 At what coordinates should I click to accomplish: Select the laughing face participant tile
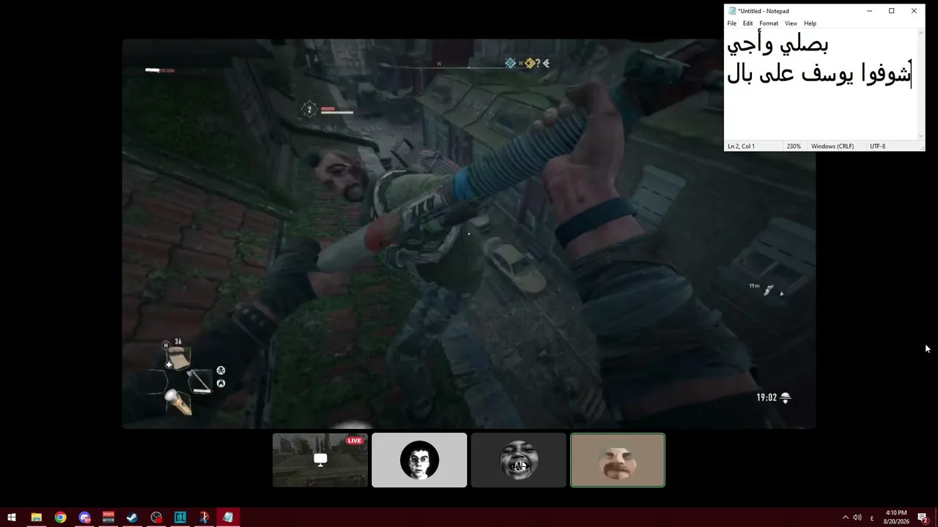tap(518, 460)
